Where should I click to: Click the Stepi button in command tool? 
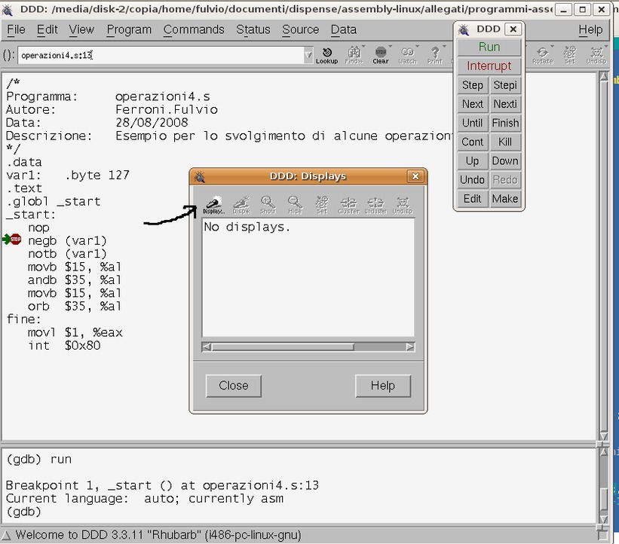[x=505, y=85]
